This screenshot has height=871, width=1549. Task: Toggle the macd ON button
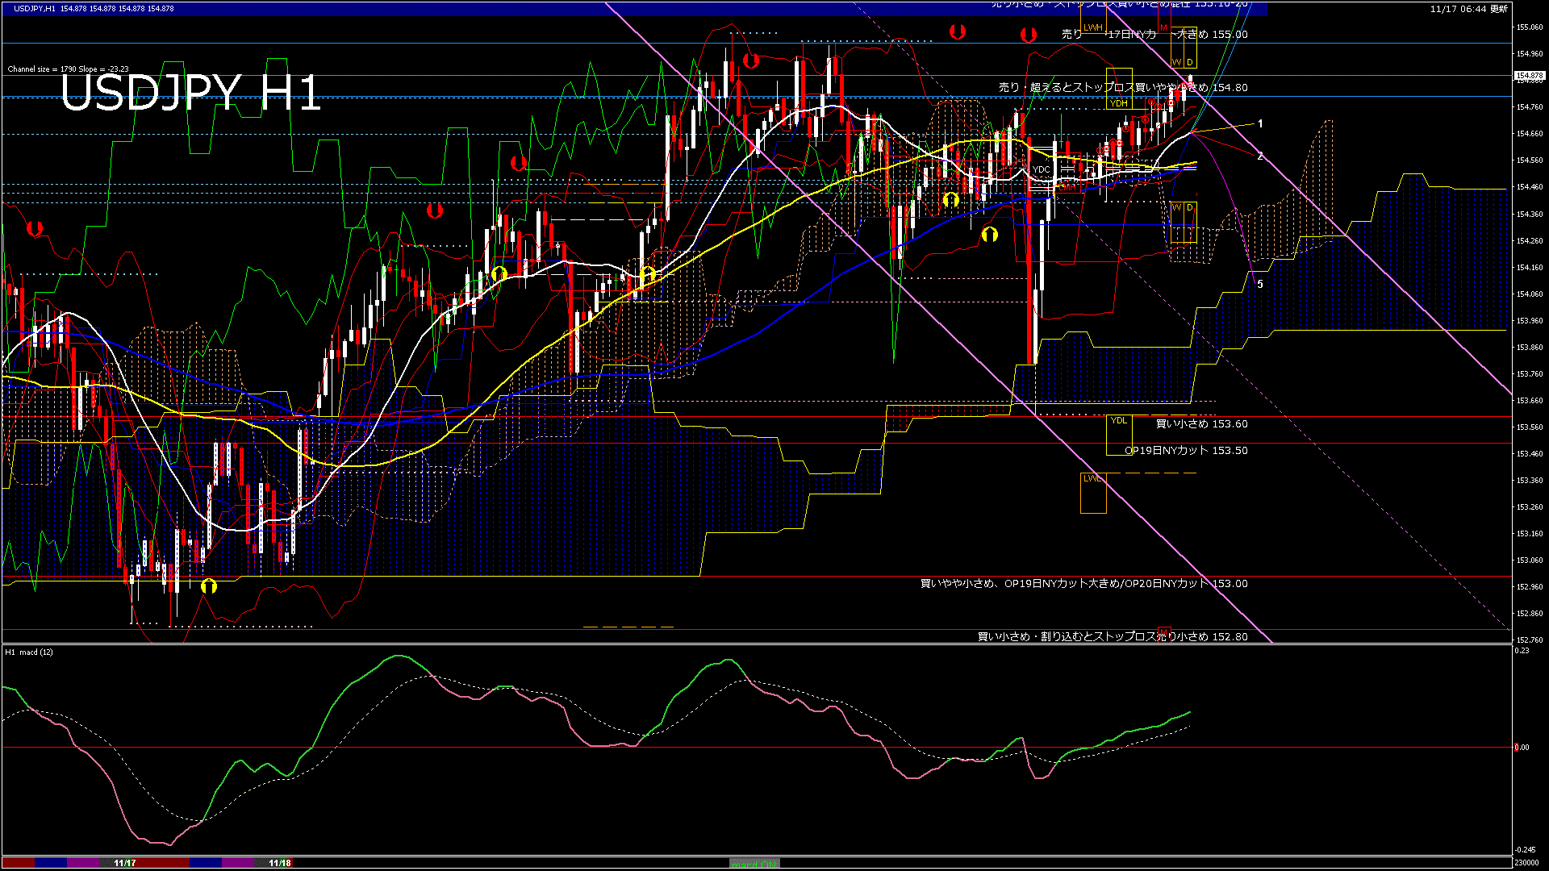754,864
